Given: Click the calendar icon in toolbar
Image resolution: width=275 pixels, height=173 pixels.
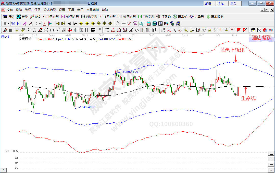Looking at the screenshot, I should tap(148, 24).
